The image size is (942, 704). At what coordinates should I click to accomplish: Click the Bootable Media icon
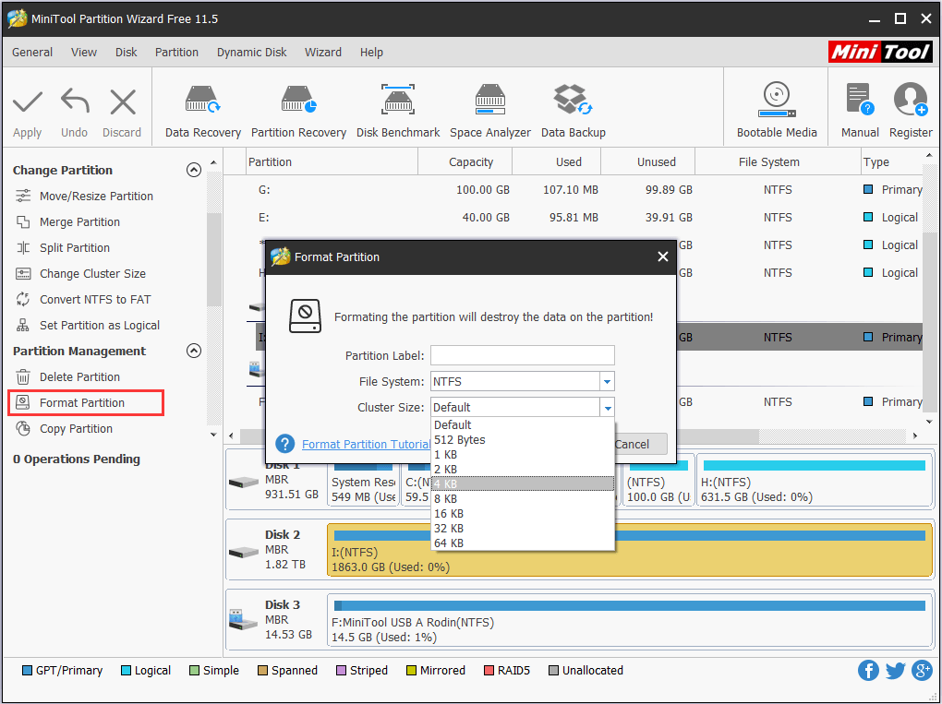point(777,100)
